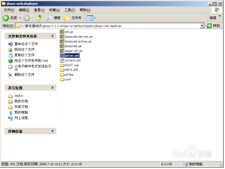Click the title bar folder icon
225x169 pixels.
[x=4, y=3]
